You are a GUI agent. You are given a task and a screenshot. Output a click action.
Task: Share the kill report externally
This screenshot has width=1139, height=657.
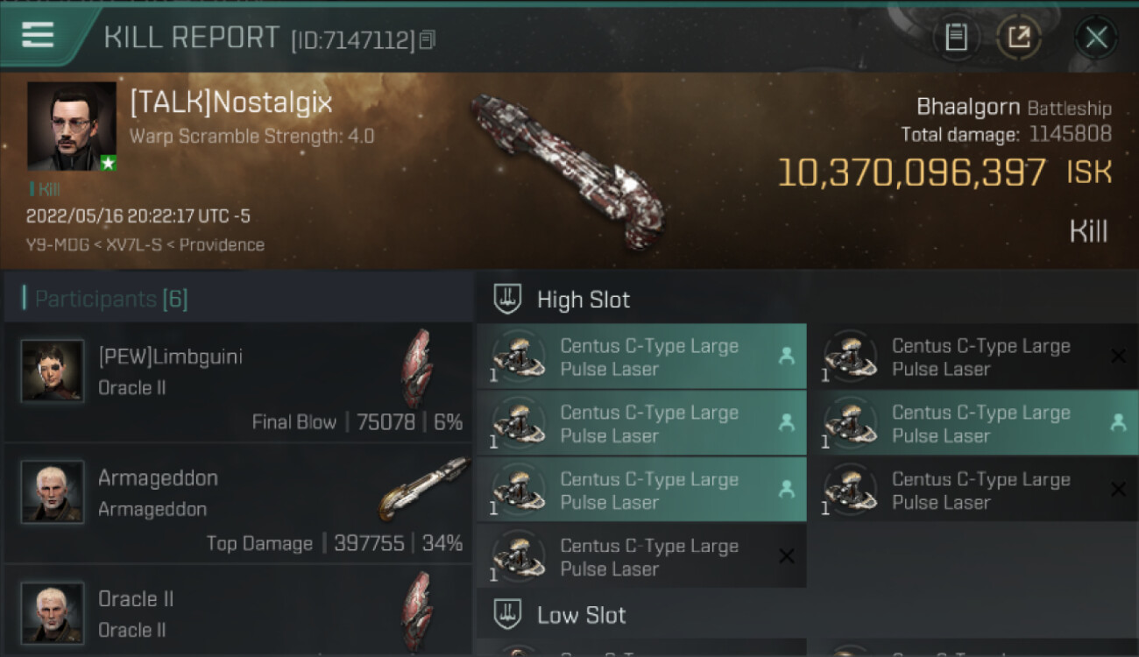click(x=1019, y=38)
